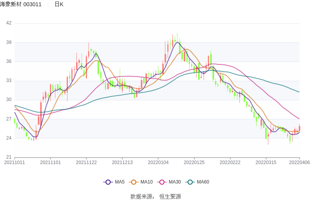Click the 20220222 x-axis date label
The image size is (312, 201).
coord(230,163)
